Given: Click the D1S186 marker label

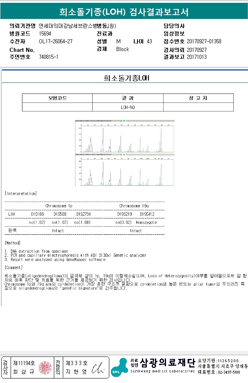Looking at the screenshot, I should (38, 214).
